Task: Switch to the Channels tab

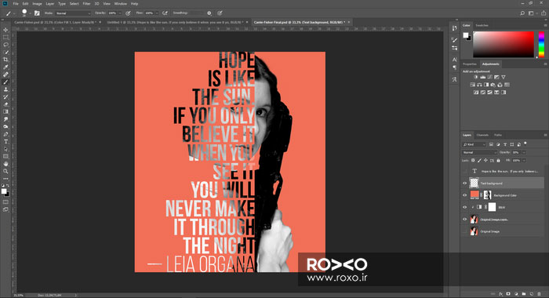Action: pyautogui.click(x=482, y=135)
